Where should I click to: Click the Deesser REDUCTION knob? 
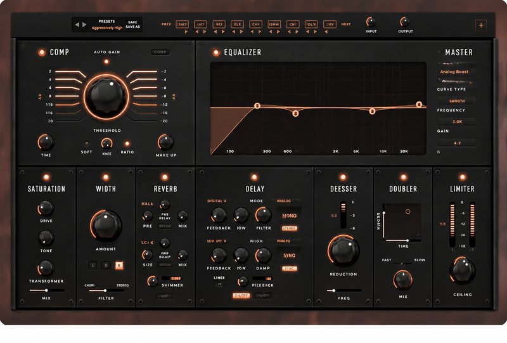(343, 251)
